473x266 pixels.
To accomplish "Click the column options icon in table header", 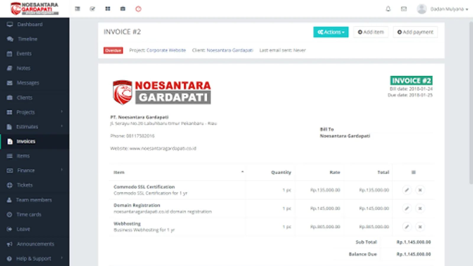I will click(413, 172).
